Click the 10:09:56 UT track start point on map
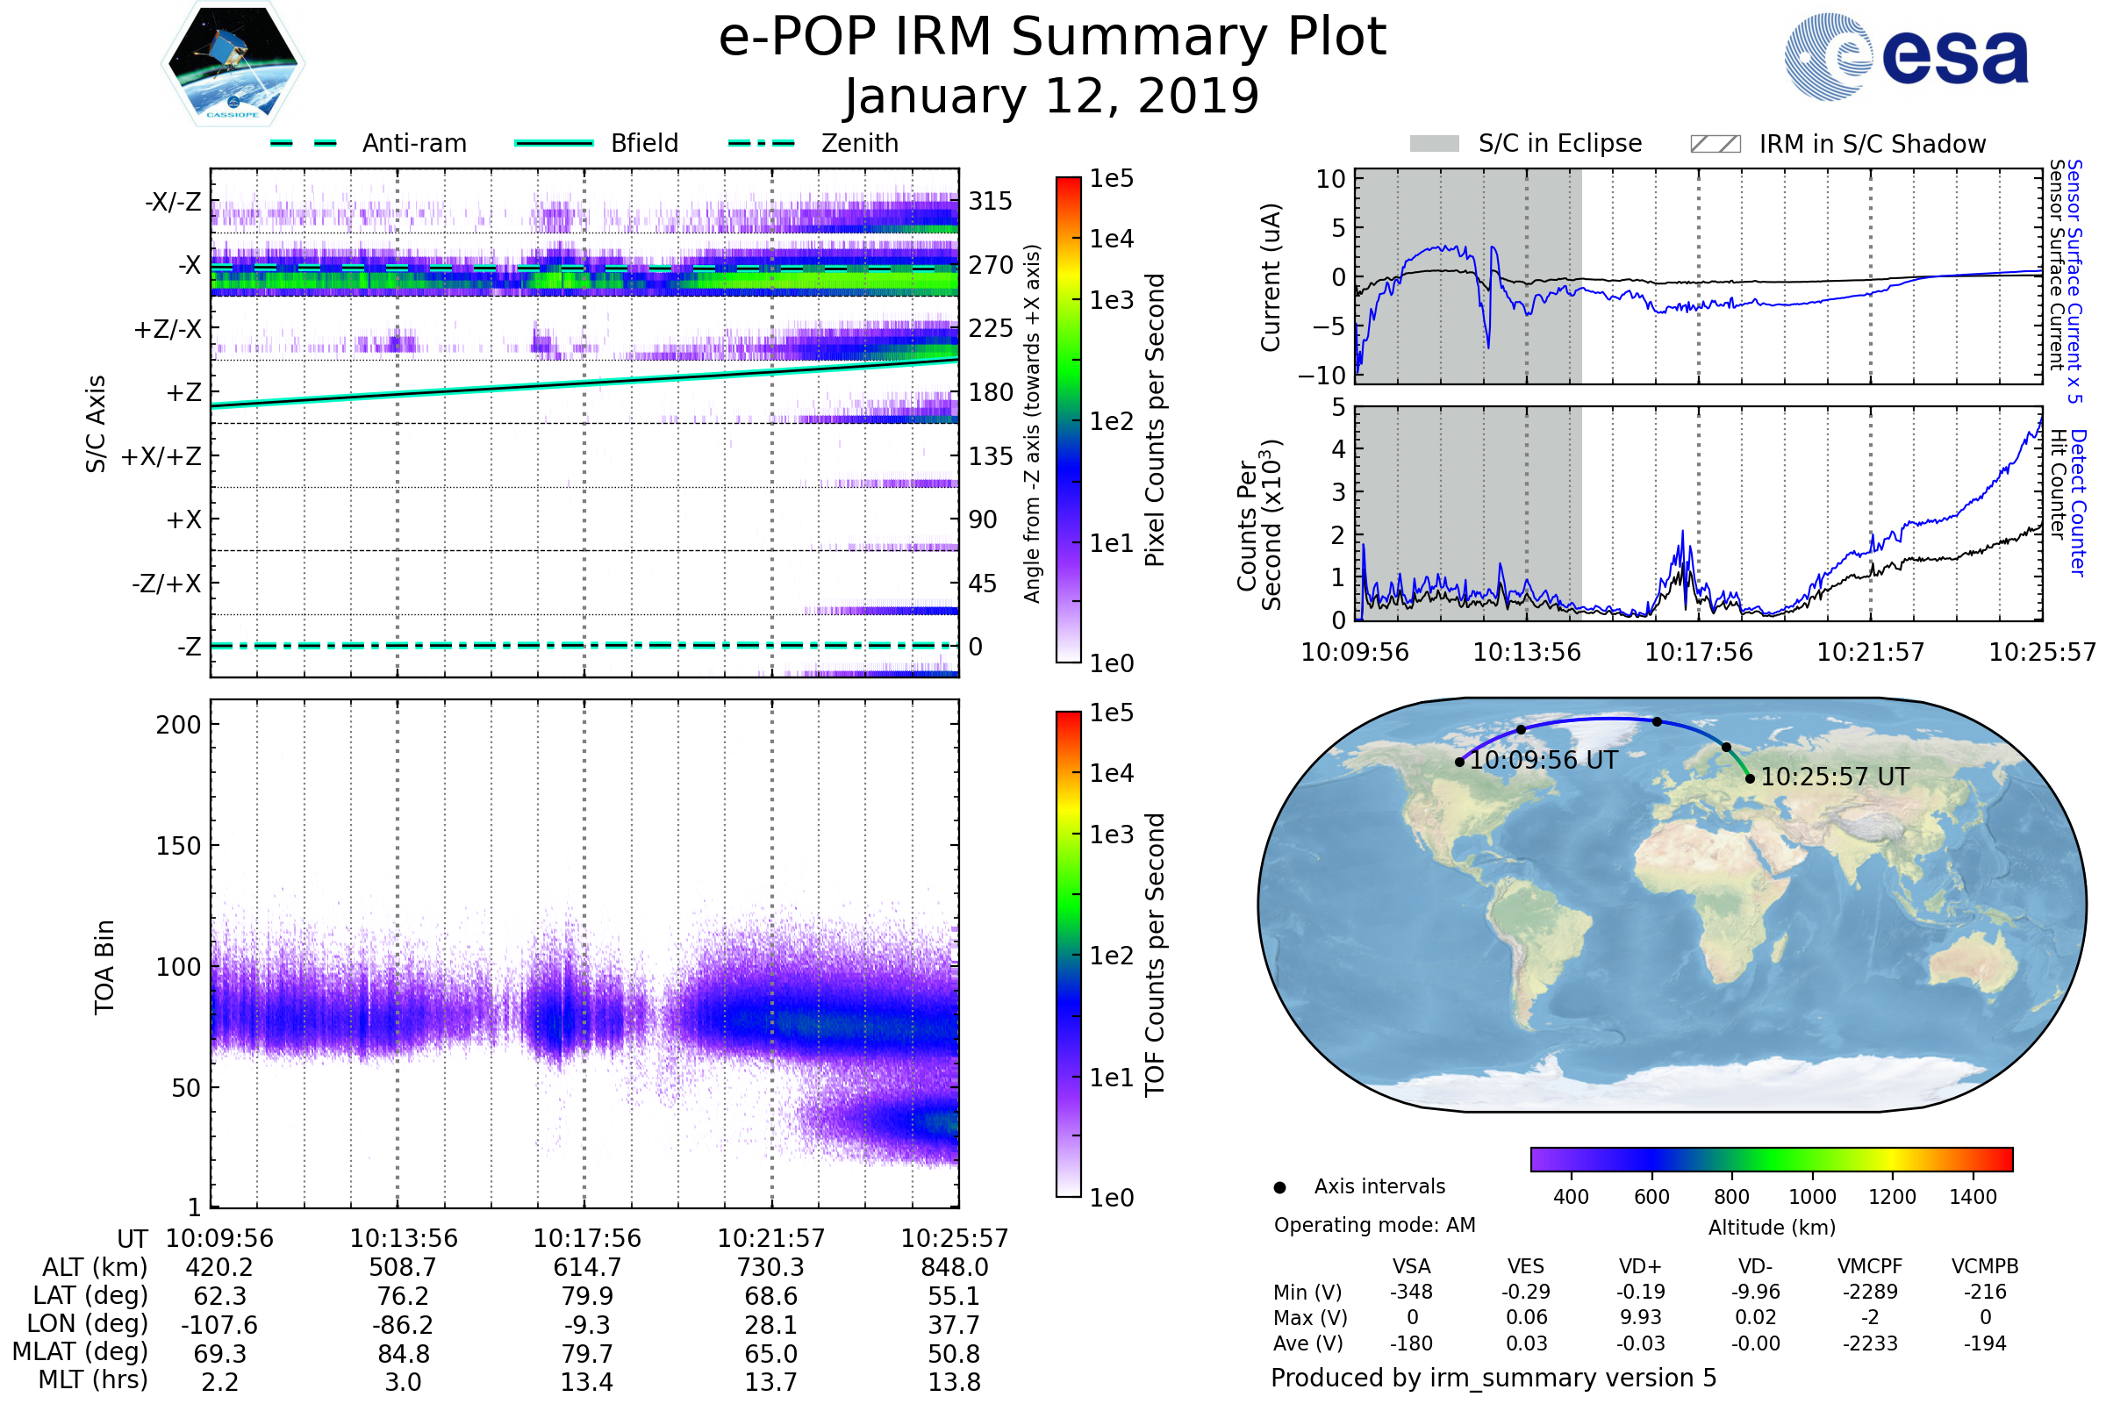Screen dimensions: 2106x1404 [1459, 762]
